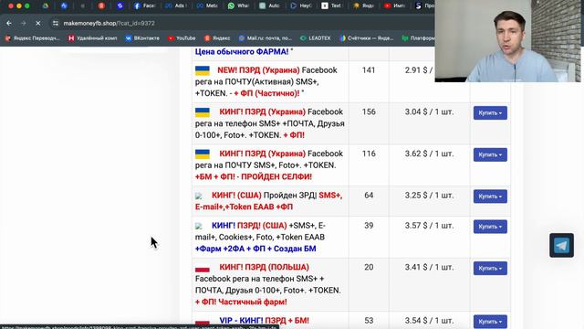Viewport: 584px width, 329px height.
Task: Click quantity value 116
Action: (369, 154)
